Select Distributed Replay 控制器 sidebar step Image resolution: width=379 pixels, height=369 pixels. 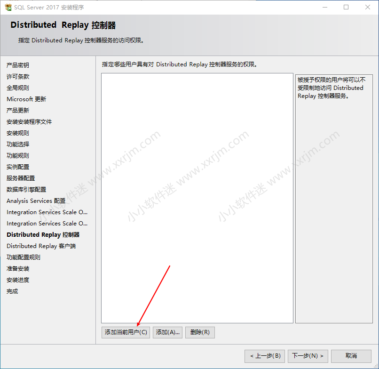43,235
